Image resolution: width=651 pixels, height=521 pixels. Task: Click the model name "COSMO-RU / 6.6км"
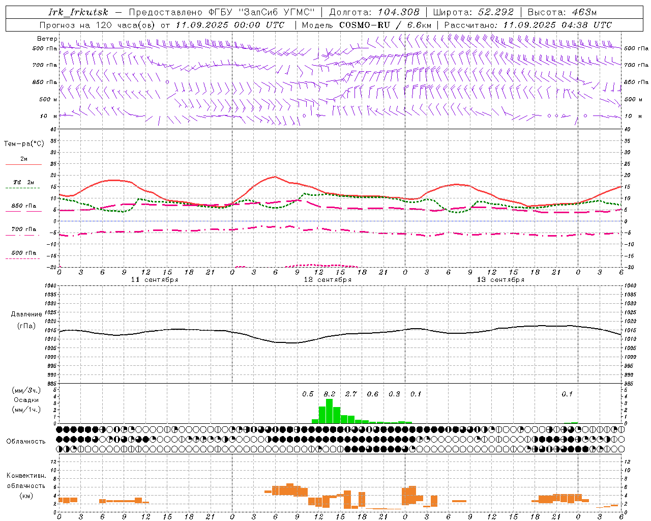(386, 25)
